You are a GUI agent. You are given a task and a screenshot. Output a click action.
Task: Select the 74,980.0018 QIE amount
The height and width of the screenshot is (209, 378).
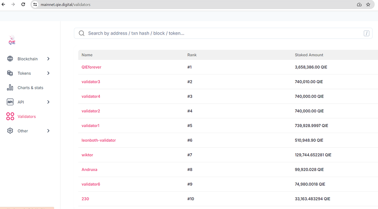[x=310, y=184]
